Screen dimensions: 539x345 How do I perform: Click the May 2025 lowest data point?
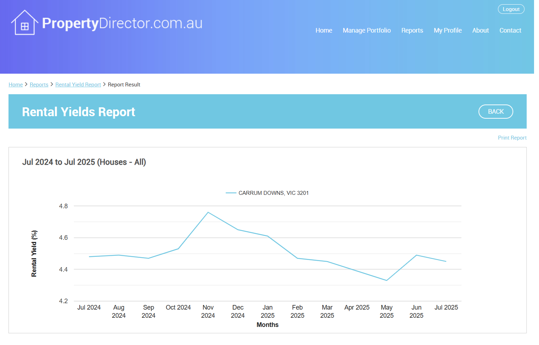pos(387,281)
